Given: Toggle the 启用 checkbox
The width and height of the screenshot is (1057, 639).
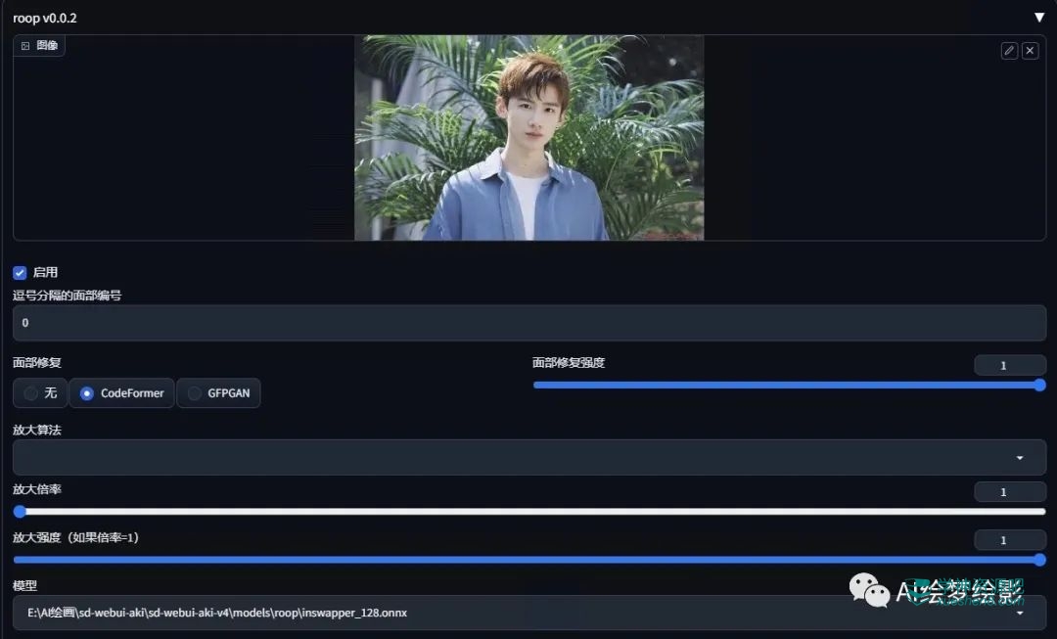Looking at the screenshot, I should pos(20,273).
